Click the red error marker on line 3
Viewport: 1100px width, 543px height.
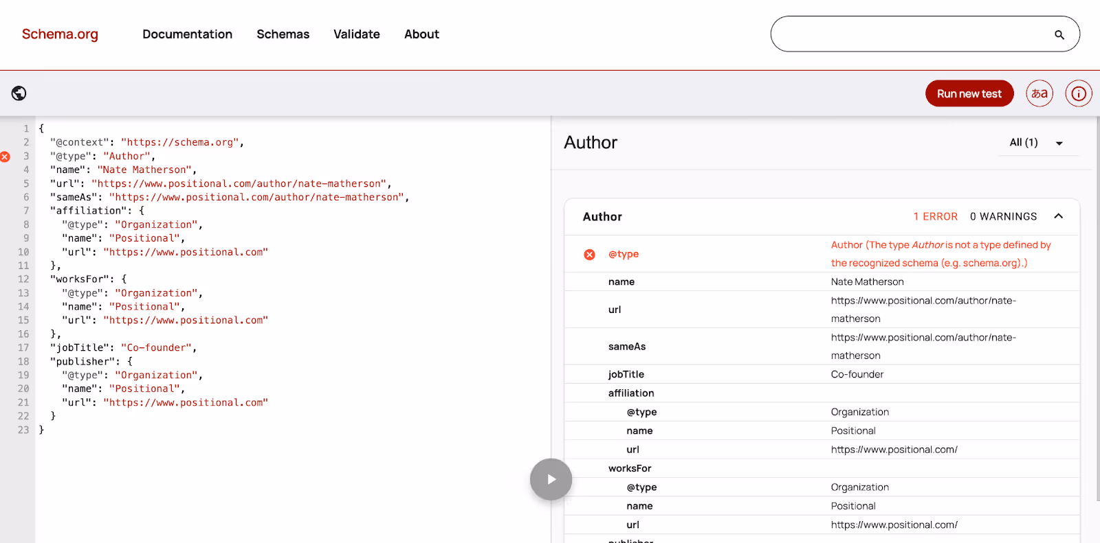5,157
